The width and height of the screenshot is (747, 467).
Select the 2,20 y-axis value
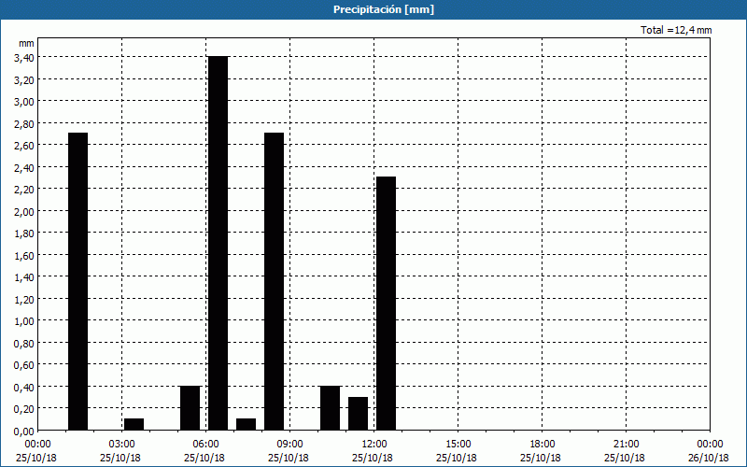(24, 190)
